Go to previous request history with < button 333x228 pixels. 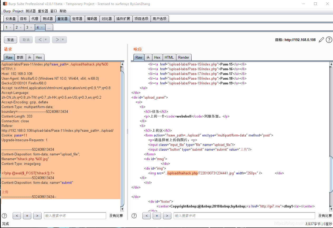pos(40,40)
